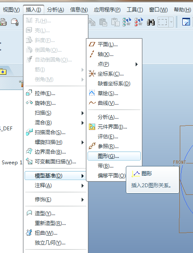The image size is (193, 253).
Task: Select 扭曲(W)... menu entry
Action: [x=56, y=233]
